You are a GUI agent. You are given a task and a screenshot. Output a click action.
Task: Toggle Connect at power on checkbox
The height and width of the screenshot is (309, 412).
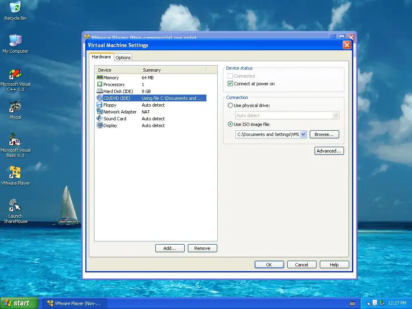tap(230, 84)
